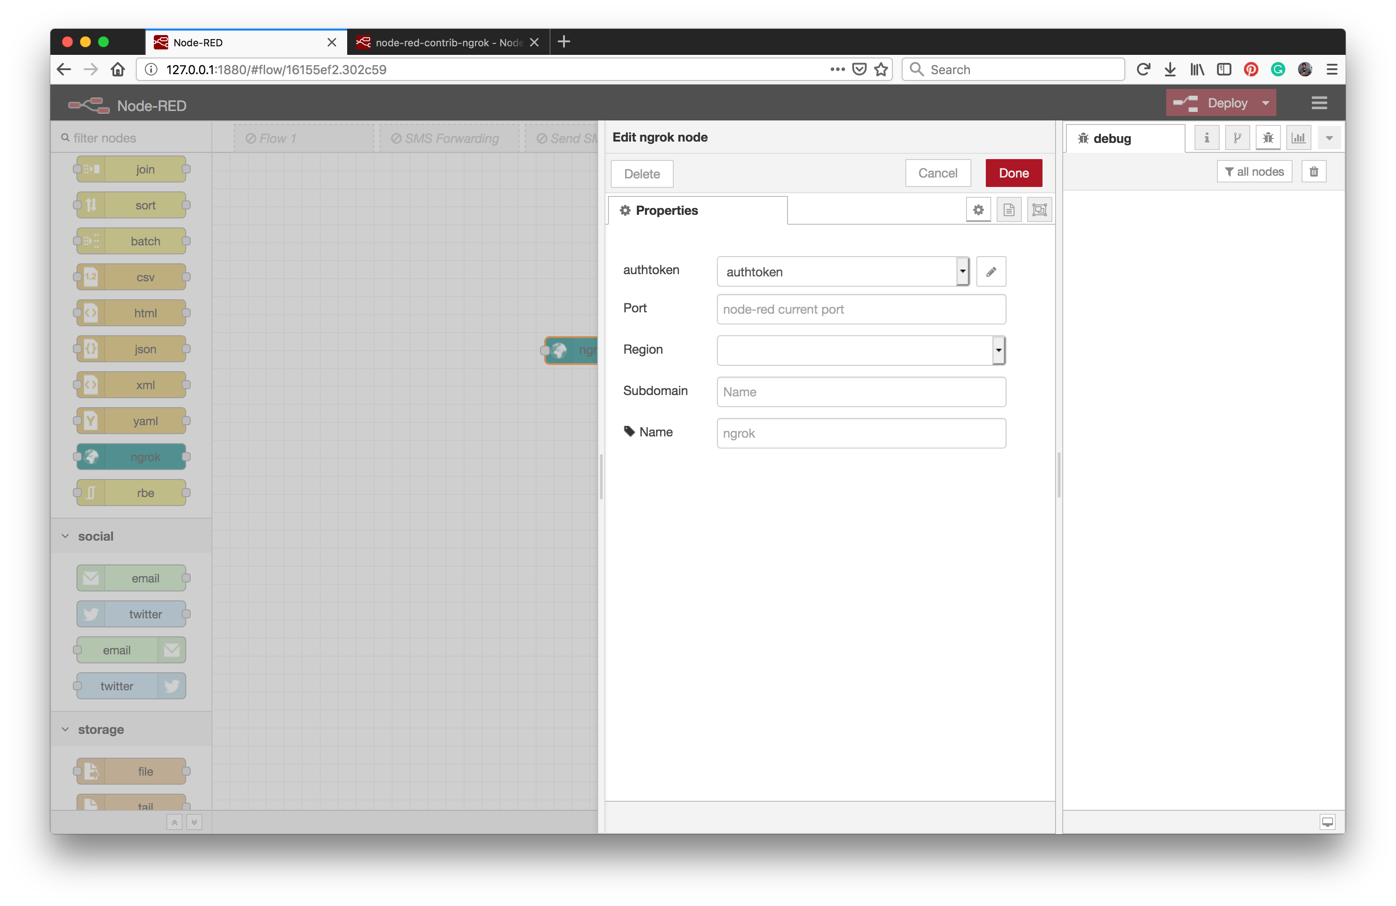Switch to Flow 1 tab
The height and width of the screenshot is (906, 1396).
[x=303, y=138]
